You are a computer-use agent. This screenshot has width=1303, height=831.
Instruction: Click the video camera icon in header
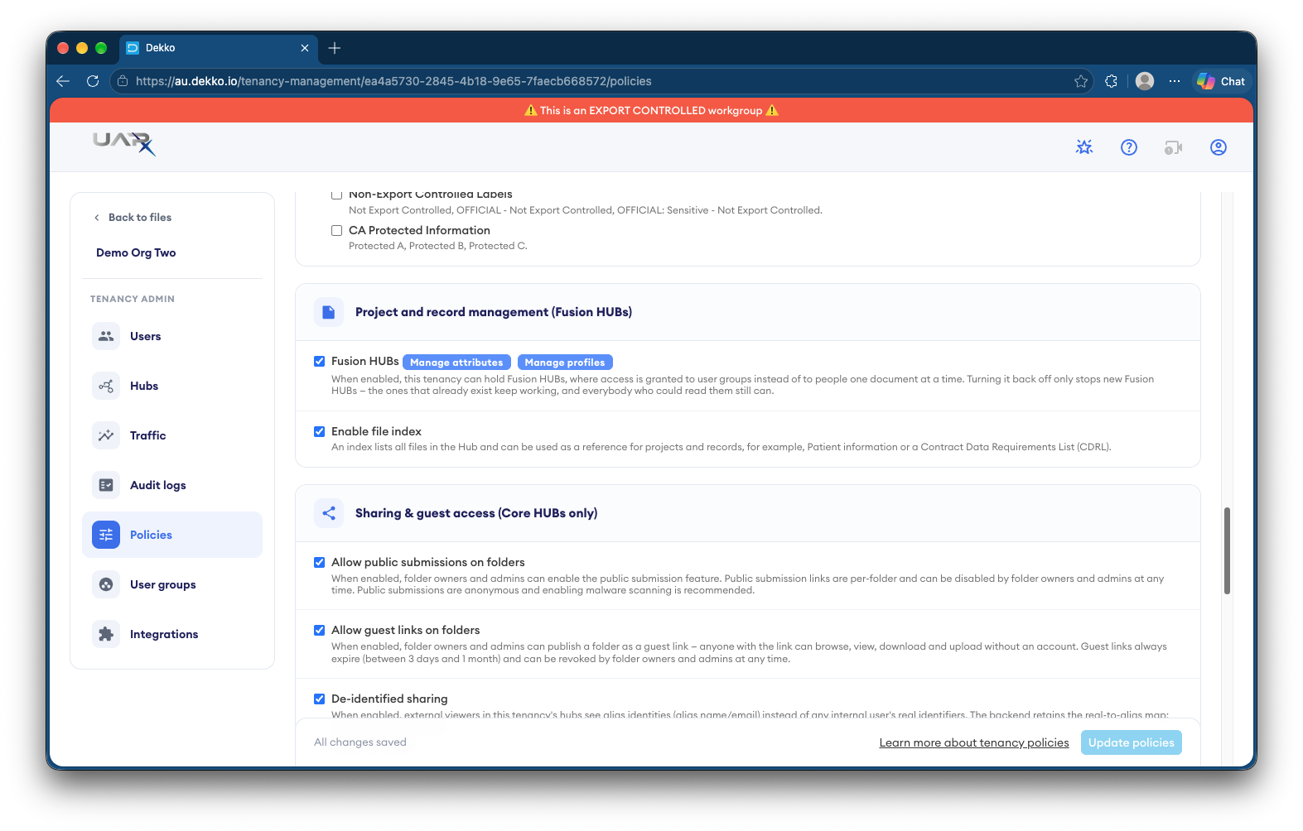point(1174,147)
